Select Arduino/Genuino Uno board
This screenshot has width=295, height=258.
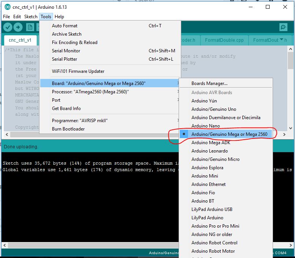point(226,109)
